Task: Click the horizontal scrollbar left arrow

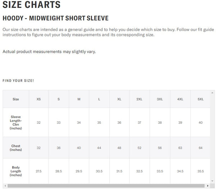Action: pyautogui.click(x=5, y=186)
